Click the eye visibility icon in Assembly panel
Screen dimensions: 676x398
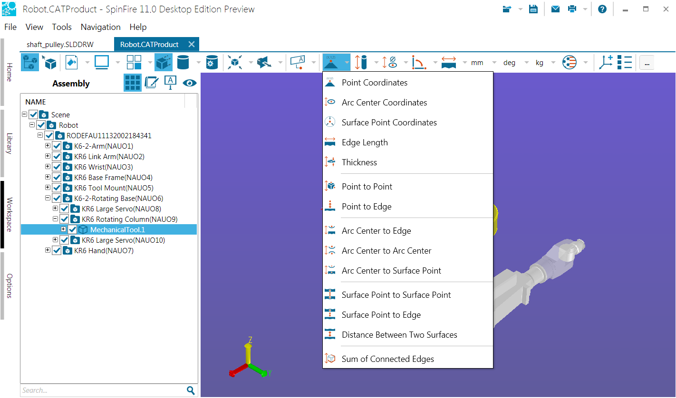[190, 83]
